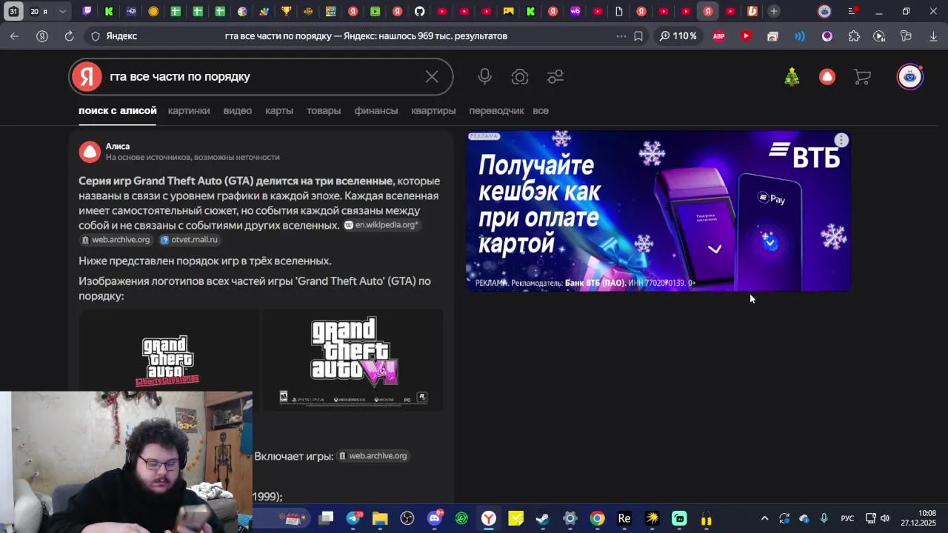Click the Christmas tree icon
Image resolution: width=948 pixels, height=533 pixels.
tap(792, 76)
